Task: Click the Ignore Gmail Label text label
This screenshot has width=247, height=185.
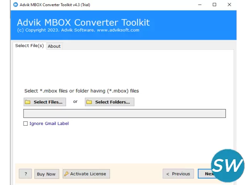Action: [49, 124]
